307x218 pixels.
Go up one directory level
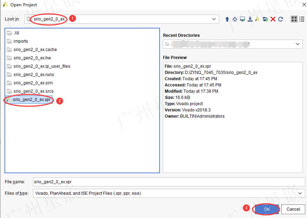(x=227, y=19)
